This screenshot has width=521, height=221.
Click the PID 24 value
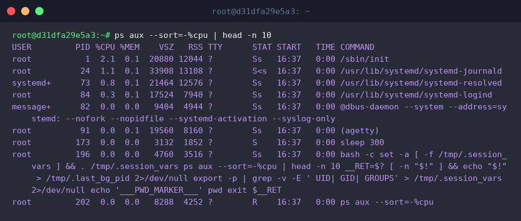[x=85, y=71]
